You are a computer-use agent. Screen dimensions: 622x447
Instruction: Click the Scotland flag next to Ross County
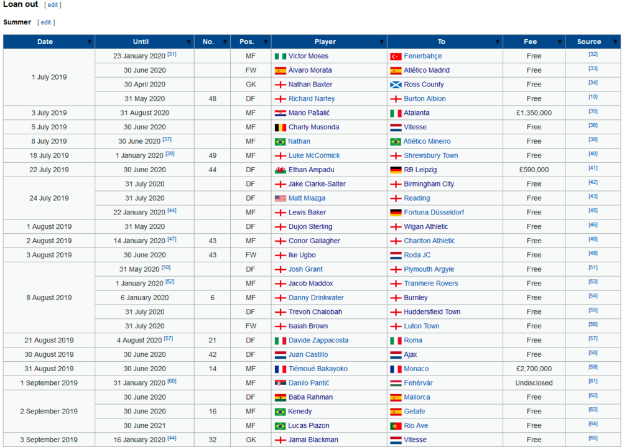pos(396,85)
